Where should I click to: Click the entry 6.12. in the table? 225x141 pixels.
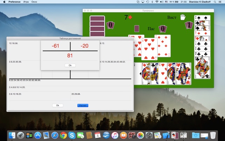click(x=102, y=43)
